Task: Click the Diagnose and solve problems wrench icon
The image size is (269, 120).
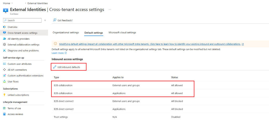Action: pyautogui.click(x=5, y=51)
